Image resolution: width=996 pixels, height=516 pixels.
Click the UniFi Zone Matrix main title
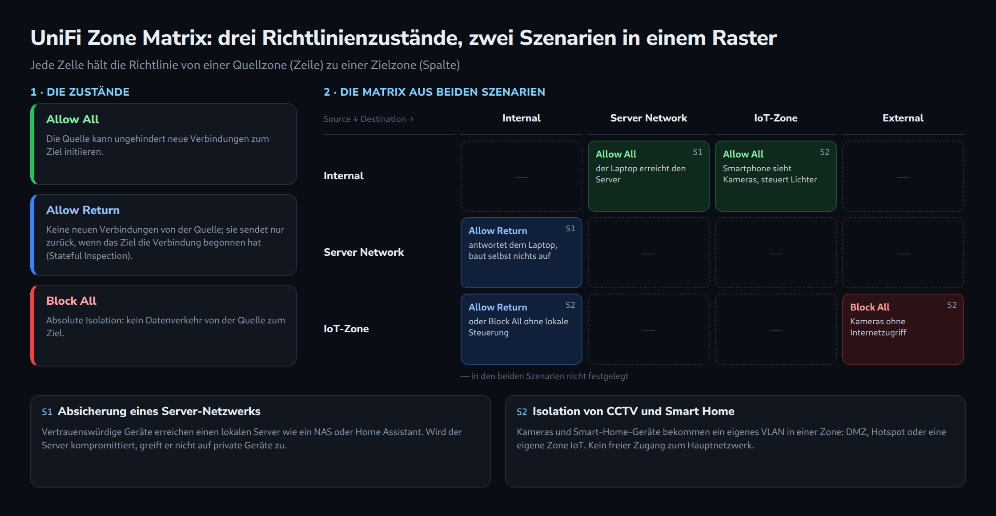[x=403, y=38]
